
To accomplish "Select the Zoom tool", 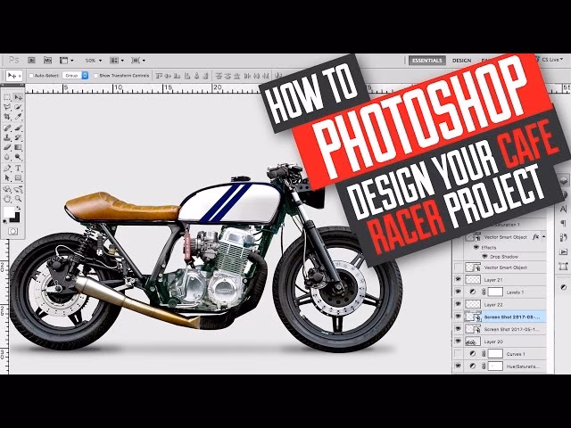I will click(18, 199).
